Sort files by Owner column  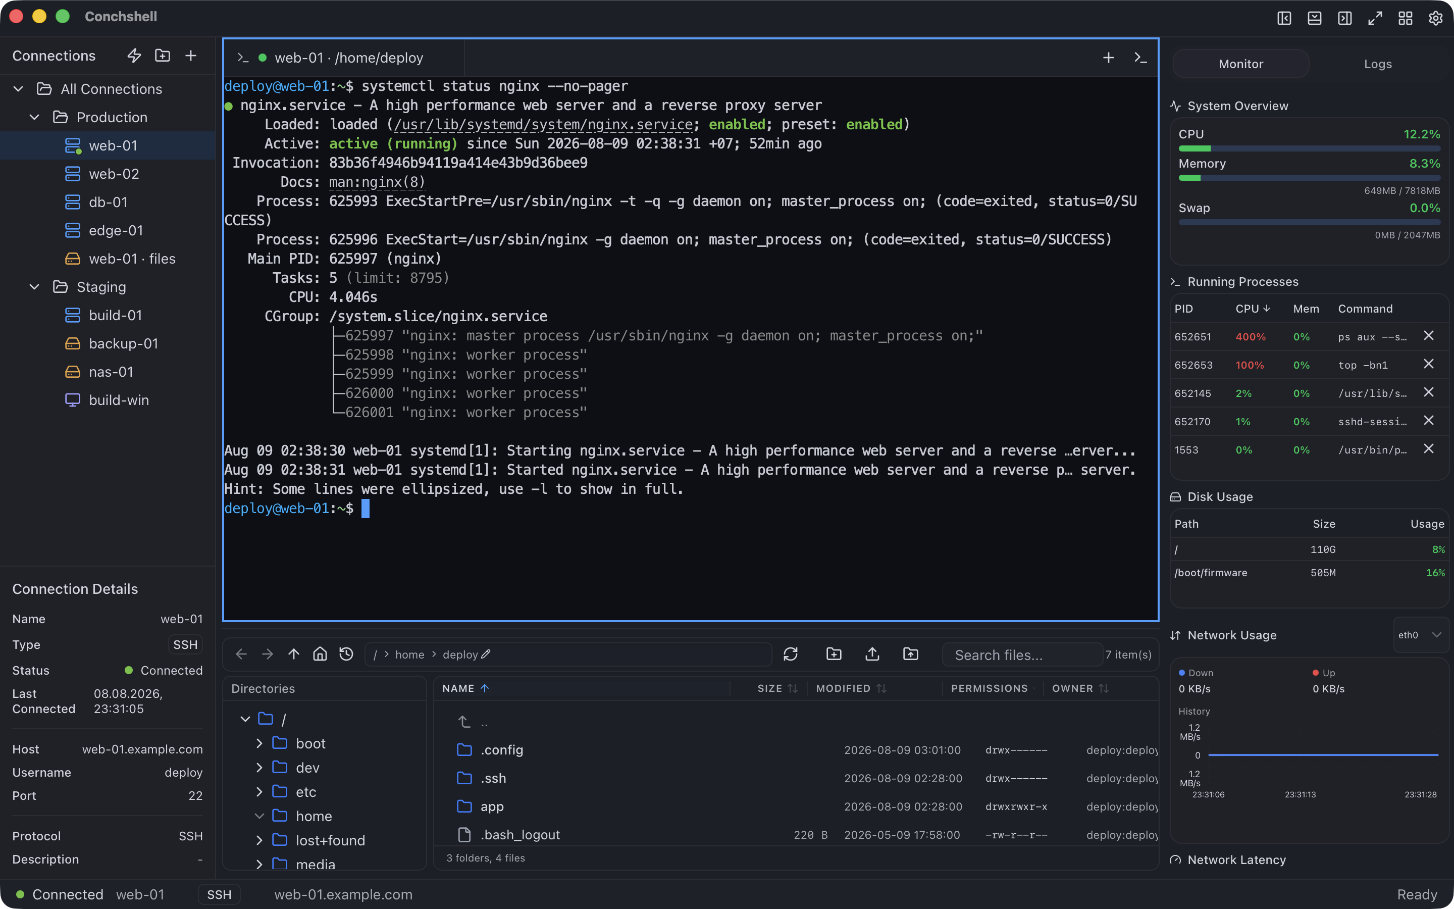(x=1080, y=688)
